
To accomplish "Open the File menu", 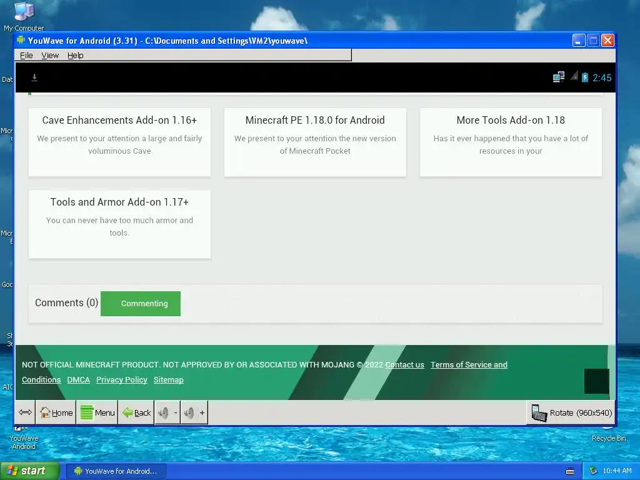I will pos(26,56).
